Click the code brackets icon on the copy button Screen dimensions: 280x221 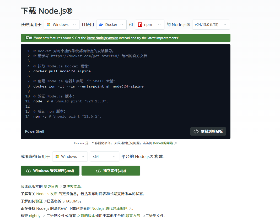coord(196,131)
